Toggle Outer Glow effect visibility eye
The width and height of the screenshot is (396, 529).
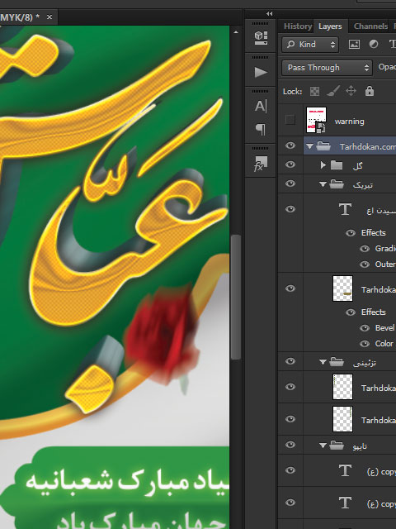[365, 264]
